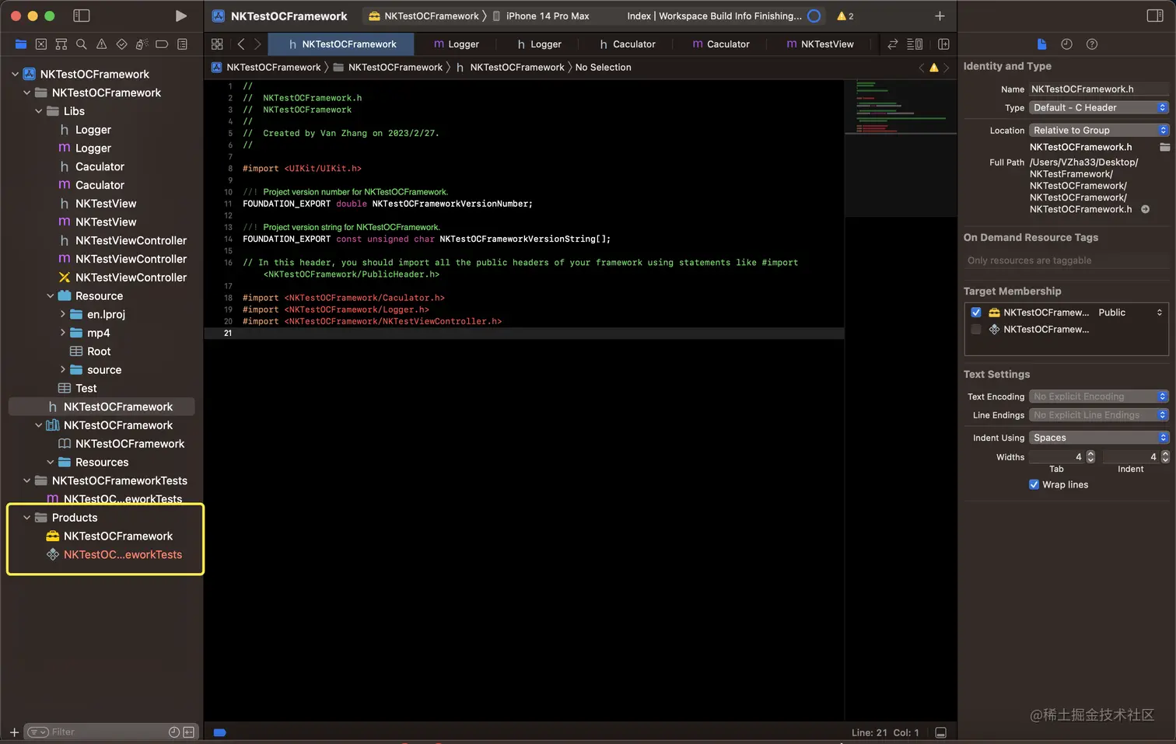1176x744 pixels.
Task: Switch to the NKTestOCFramework editor tab
Action: point(341,44)
